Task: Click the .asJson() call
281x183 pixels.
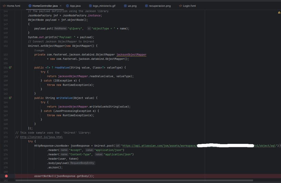Action: (55, 168)
